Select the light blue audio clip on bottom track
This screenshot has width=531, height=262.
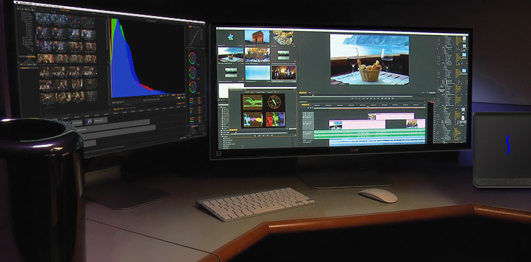pos(377,142)
